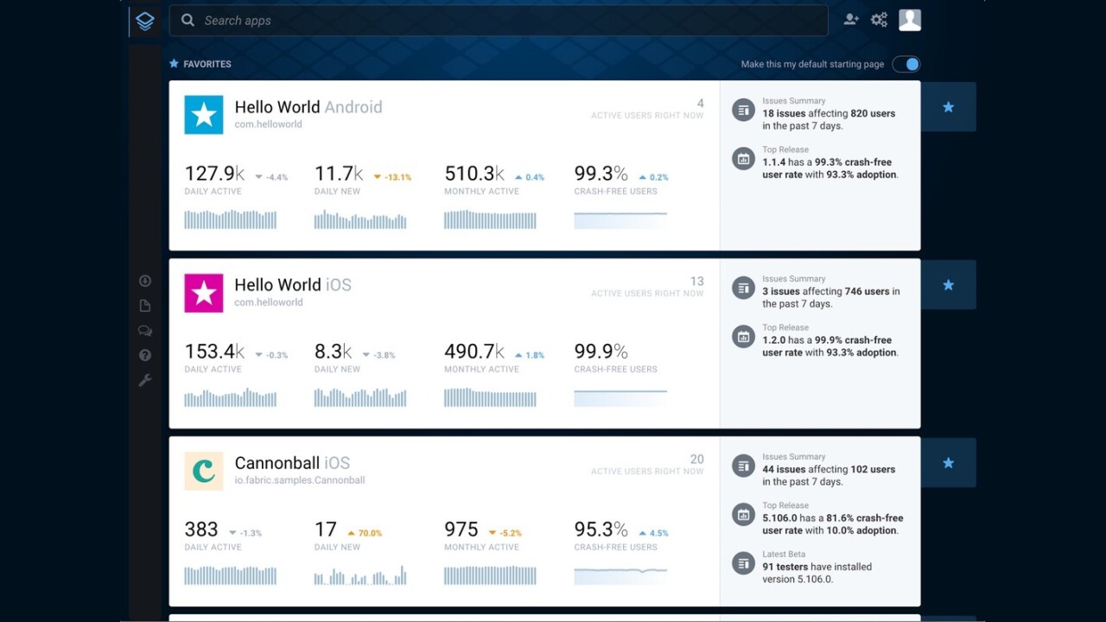This screenshot has width=1106, height=622.
Task: Open the documentation page icon in the sidebar
Action: point(145,305)
